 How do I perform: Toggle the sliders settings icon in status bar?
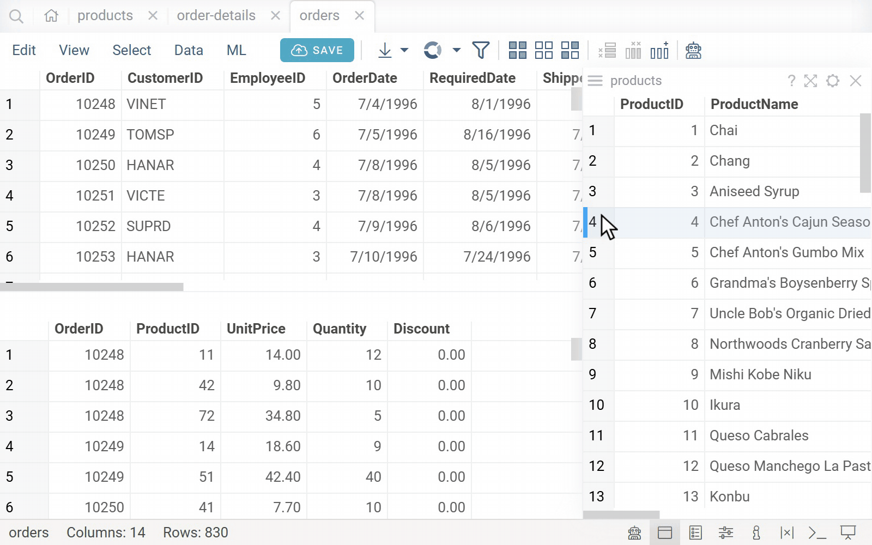click(x=726, y=532)
